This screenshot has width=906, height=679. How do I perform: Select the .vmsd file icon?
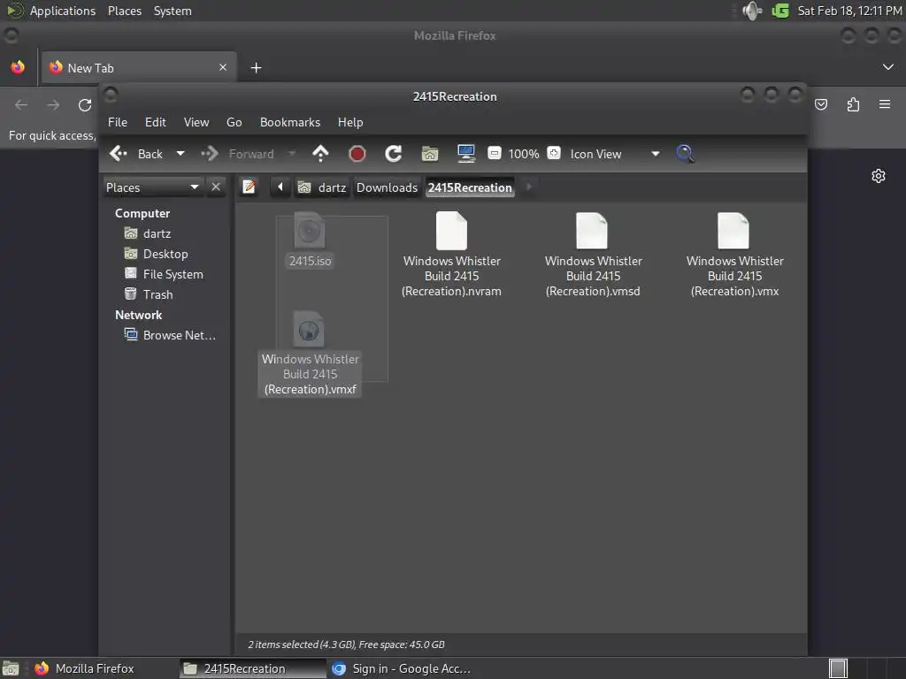pyautogui.click(x=592, y=231)
